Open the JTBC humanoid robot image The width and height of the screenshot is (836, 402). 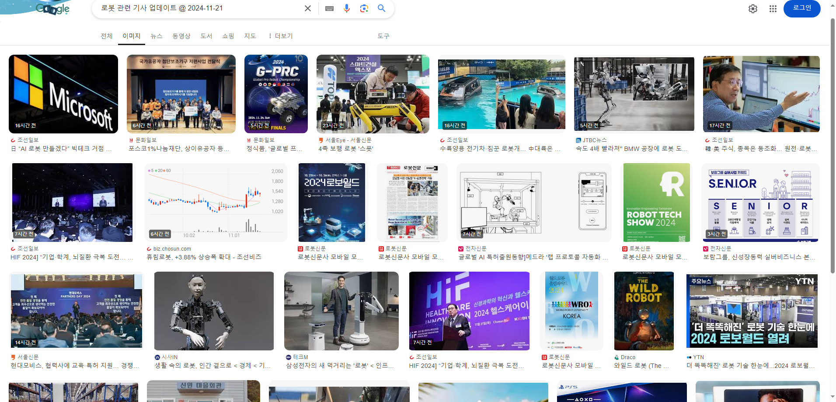tap(634, 94)
